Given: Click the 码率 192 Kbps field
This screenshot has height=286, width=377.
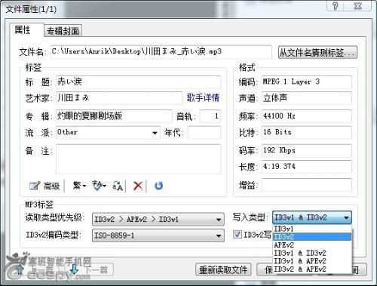Looking at the screenshot, I should 306,151.
